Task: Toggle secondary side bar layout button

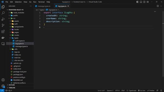Action: pos(144,2)
